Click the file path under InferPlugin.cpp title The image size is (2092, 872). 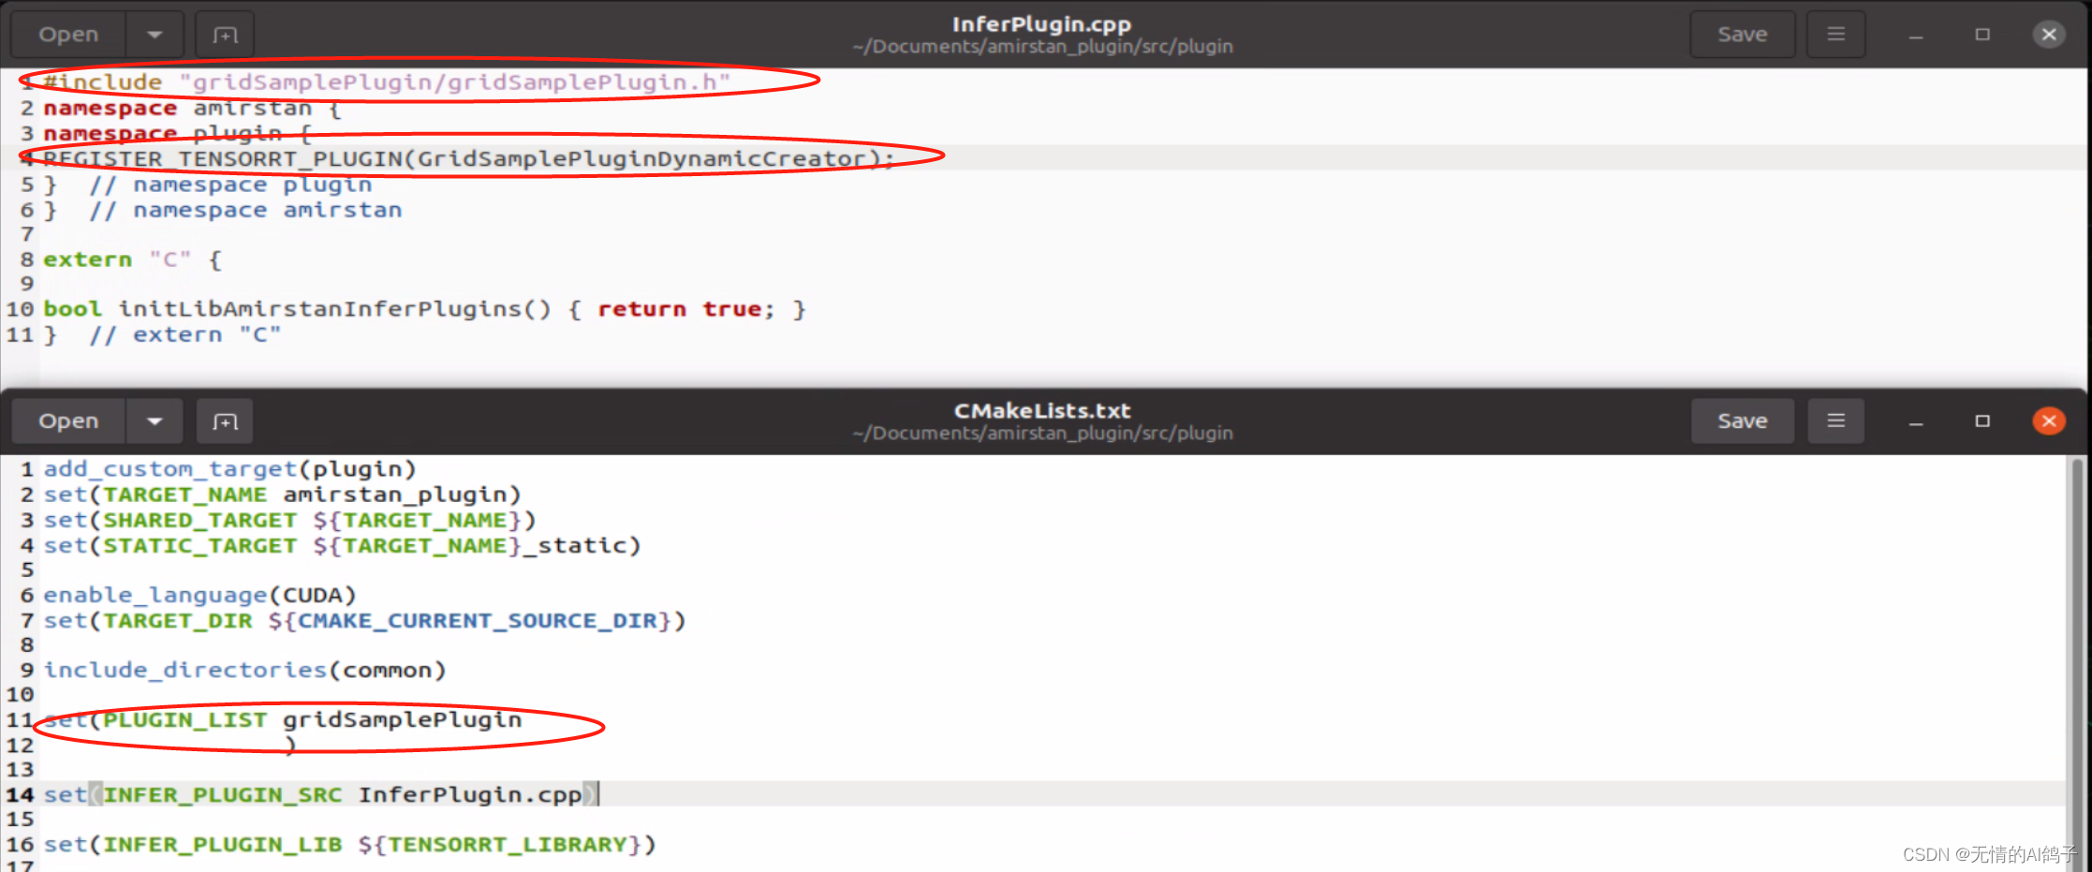(1042, 47)
